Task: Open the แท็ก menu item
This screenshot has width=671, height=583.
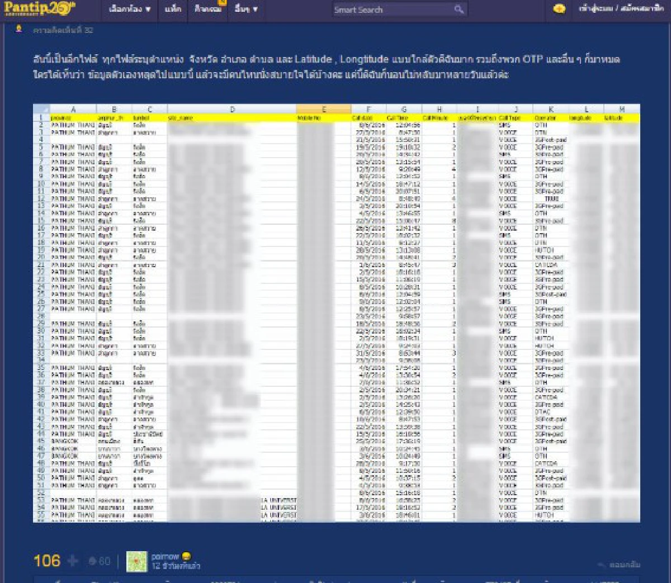Action: coord(173,9)
